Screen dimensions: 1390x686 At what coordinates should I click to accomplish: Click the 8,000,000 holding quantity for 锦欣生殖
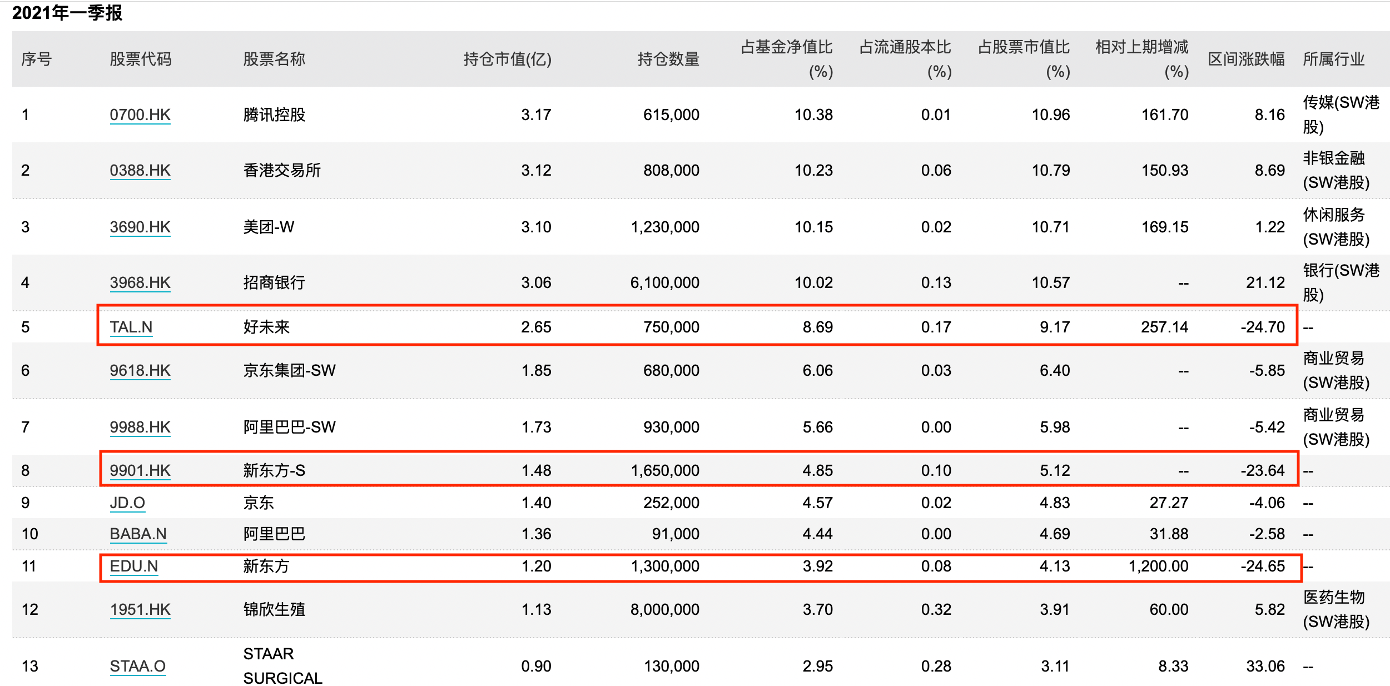[665, 610]
